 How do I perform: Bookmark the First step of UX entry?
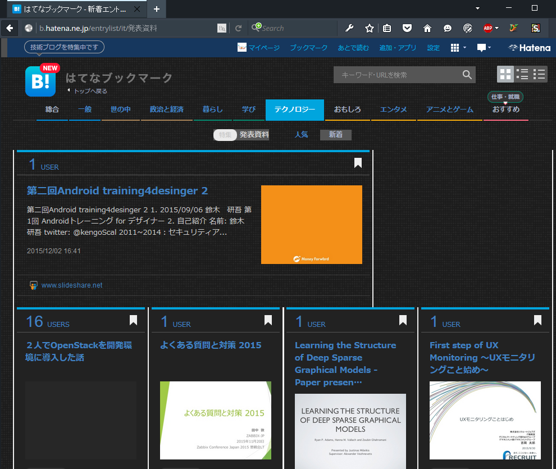[537, 320]
